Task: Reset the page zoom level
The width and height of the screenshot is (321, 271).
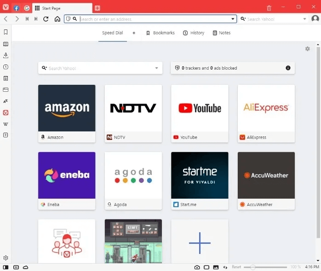Action: [x=236, y=267]
